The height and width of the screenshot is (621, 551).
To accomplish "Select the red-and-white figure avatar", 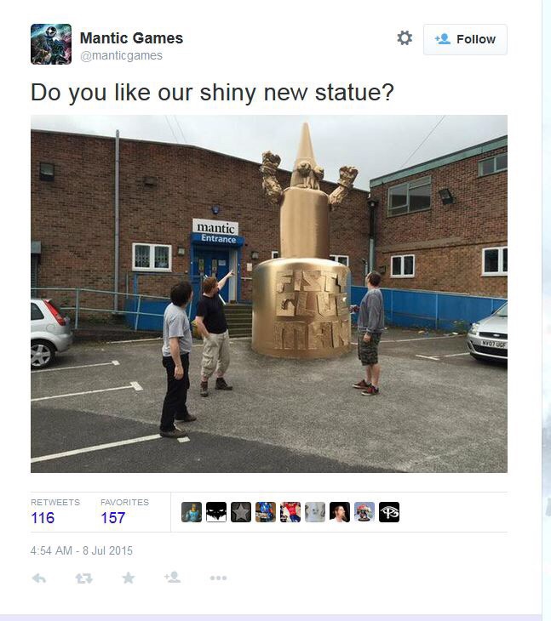I will click(290, 512).
